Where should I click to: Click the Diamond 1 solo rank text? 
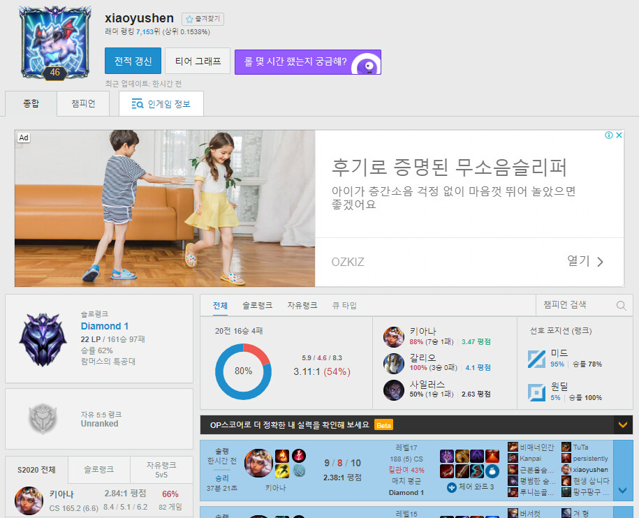coord(105,326)
